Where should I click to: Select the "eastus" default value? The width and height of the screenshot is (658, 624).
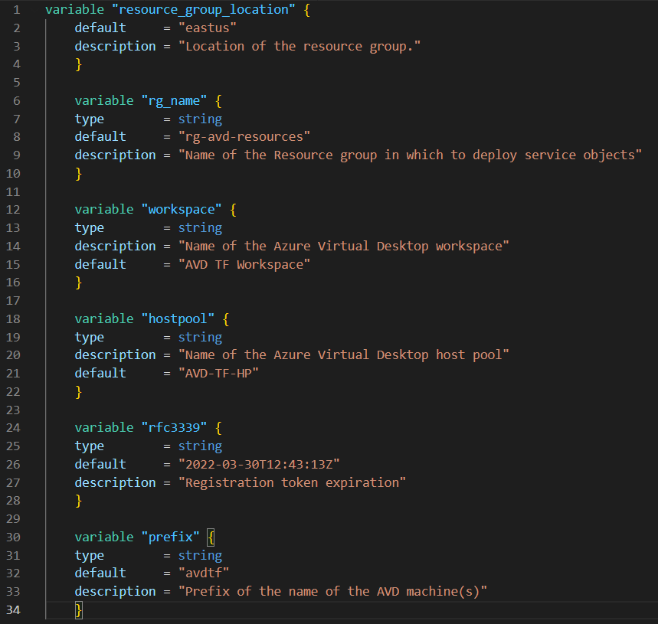click(x=208, y=28)
